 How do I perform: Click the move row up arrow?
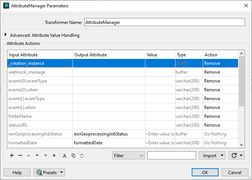point(29,155)
